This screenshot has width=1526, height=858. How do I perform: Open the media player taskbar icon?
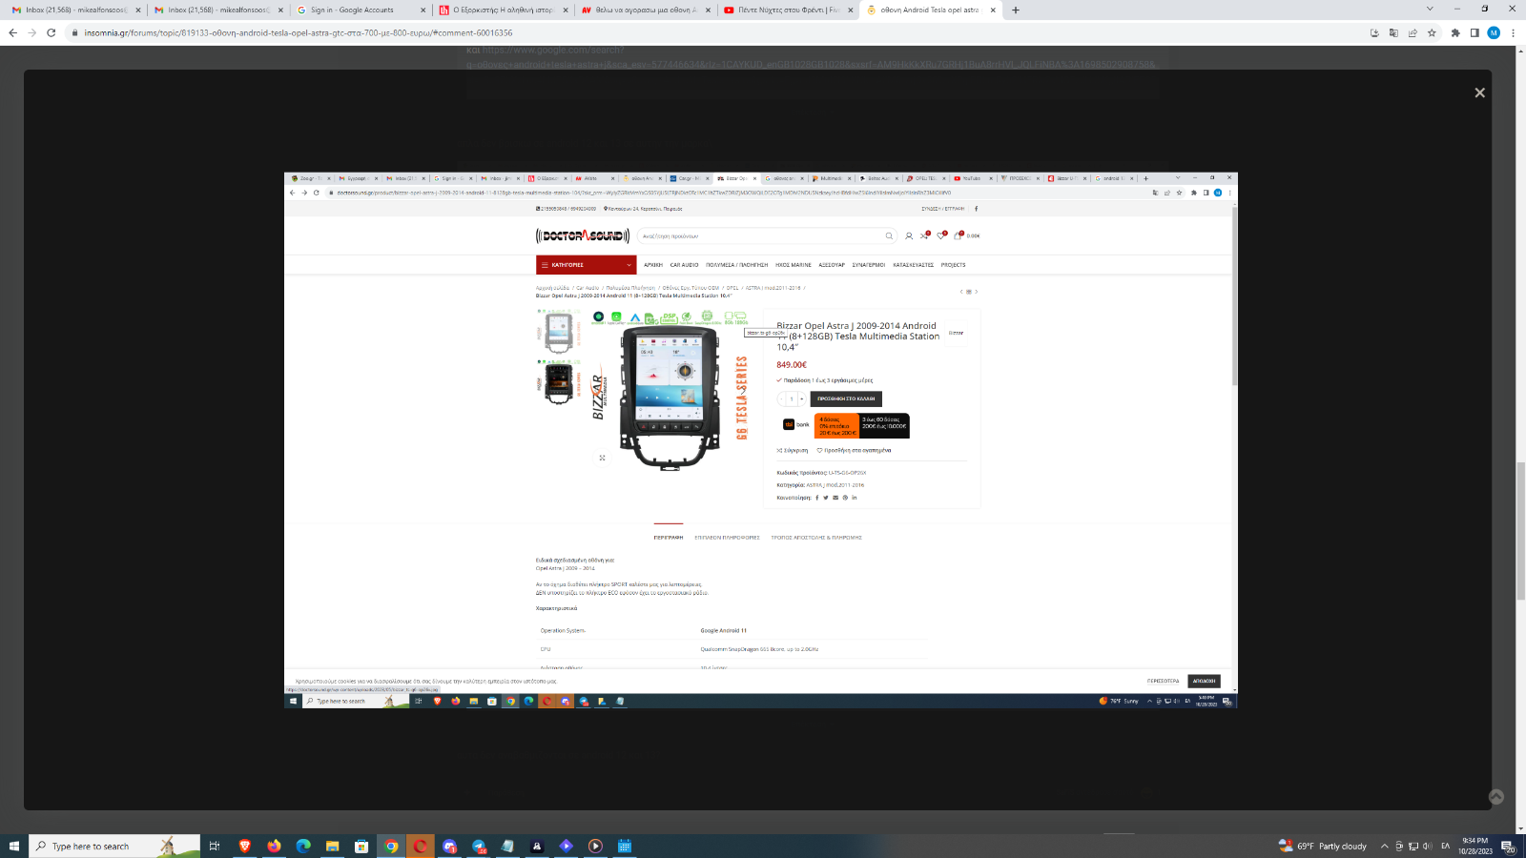point(595,846)
